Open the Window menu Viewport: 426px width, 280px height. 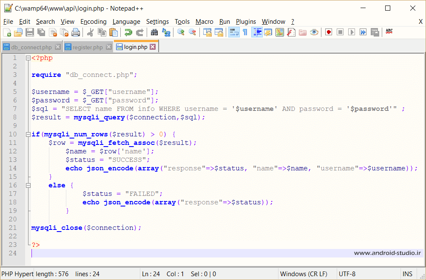click(x=274, y=22)
